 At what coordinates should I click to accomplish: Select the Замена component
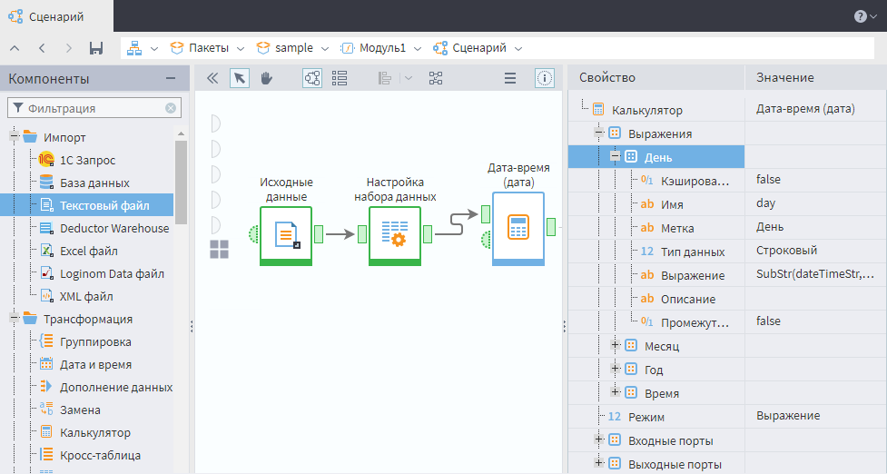point(80,410)
